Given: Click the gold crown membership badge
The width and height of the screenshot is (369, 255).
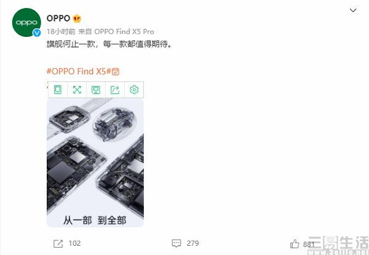Looking at the screenshot, I should [77, 18].
